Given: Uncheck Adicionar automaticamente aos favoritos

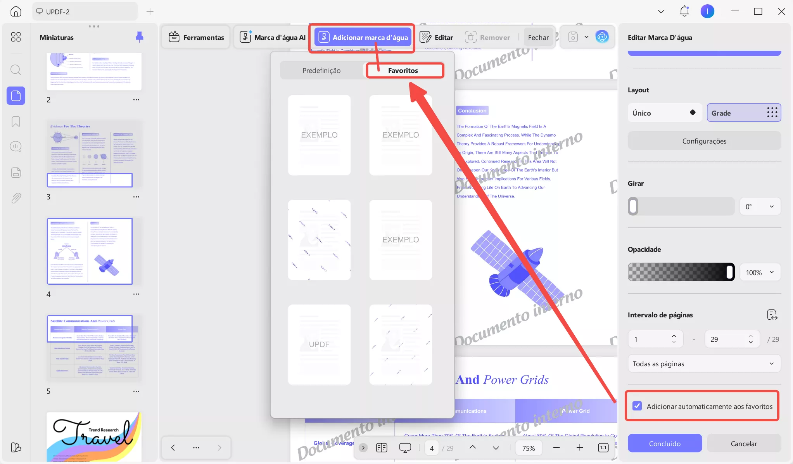Looking at the screenshot, I should click(x=637, y=406).
